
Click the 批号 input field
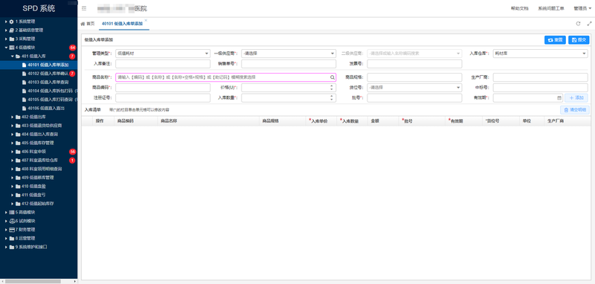click(415, 98)
